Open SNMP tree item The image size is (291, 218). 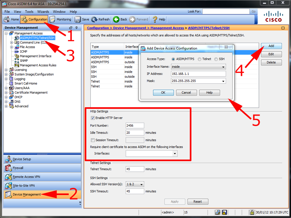point(24,61)
